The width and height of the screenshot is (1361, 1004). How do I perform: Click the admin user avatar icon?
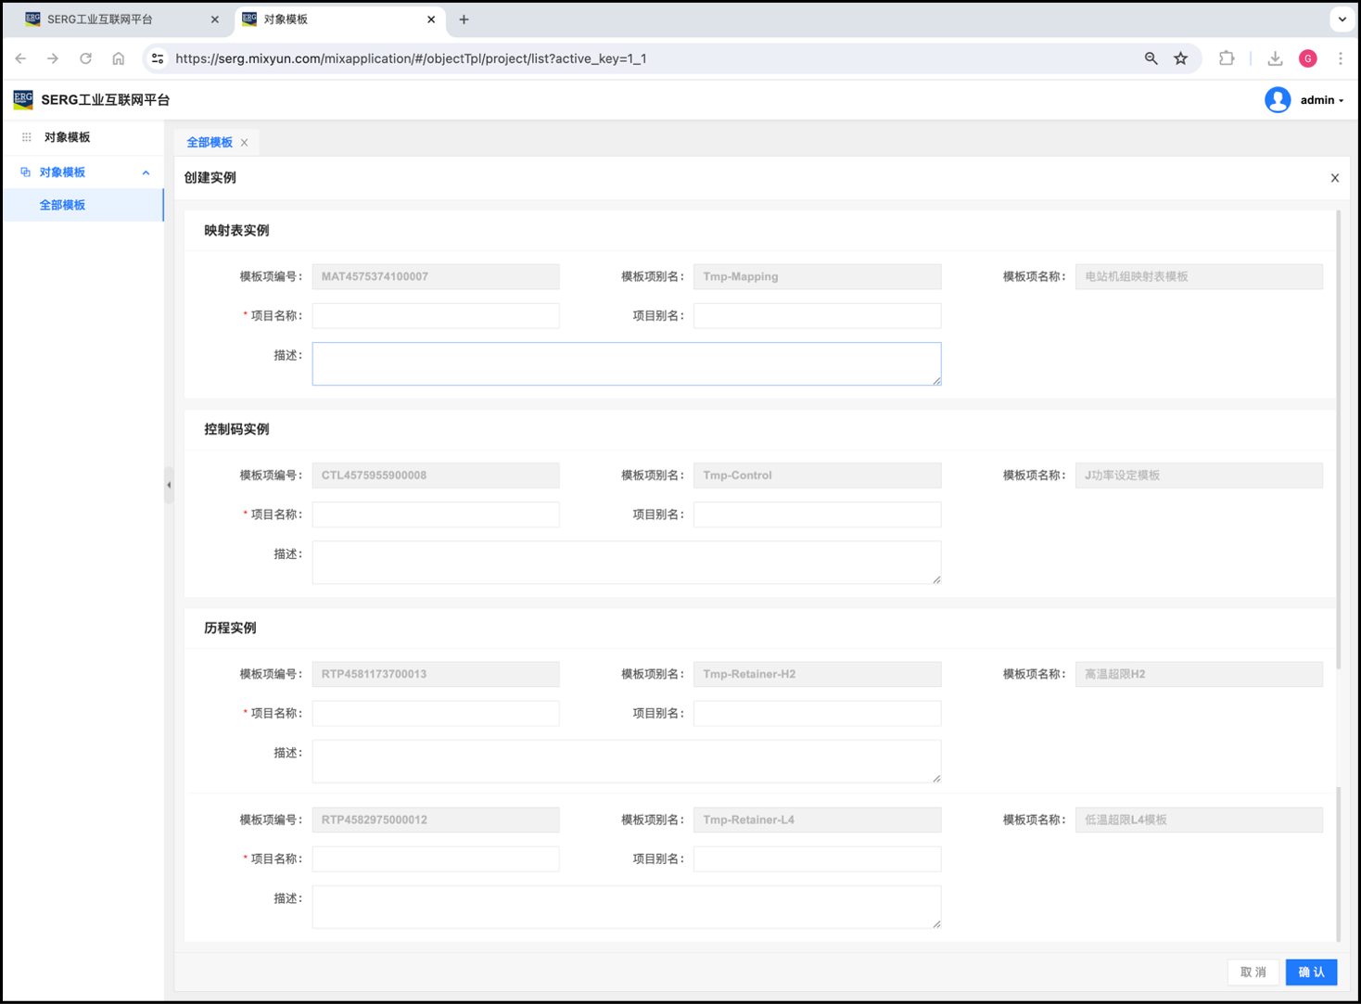click(1278, 100)
